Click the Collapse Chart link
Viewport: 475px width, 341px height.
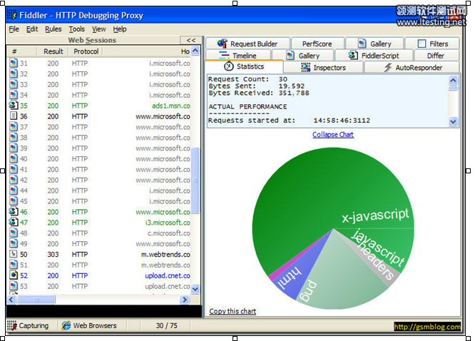332,134
